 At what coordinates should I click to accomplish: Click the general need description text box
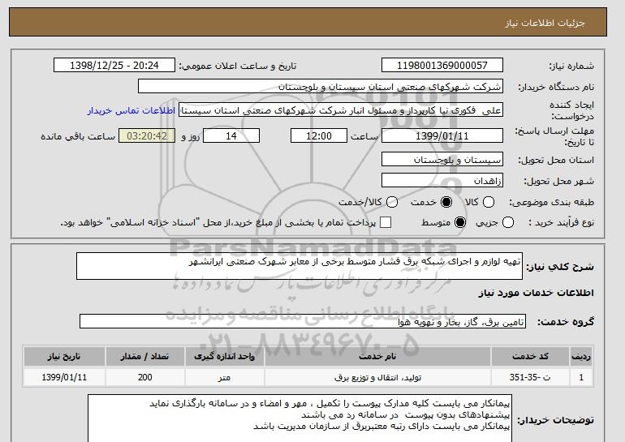tap(300, 266)
